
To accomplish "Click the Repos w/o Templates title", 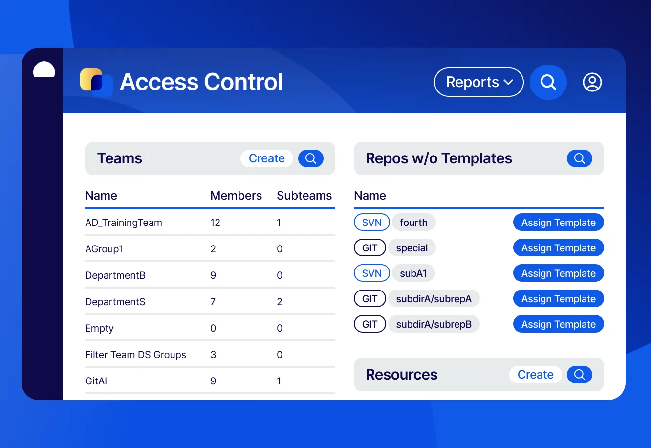I will pyautogui.click(x=439, y=158).
